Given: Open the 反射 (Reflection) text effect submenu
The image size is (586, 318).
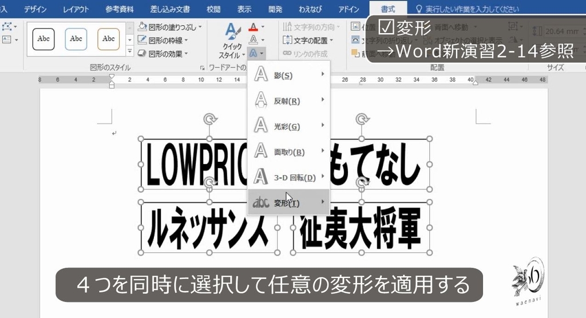Looking at the screenshot, I should 288,100.
